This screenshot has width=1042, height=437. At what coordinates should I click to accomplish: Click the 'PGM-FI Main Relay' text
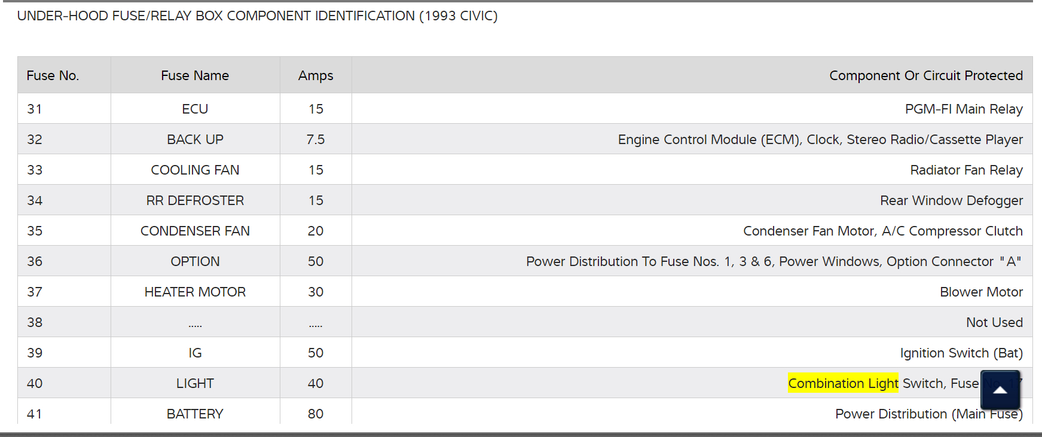click(x=963, y=109)
